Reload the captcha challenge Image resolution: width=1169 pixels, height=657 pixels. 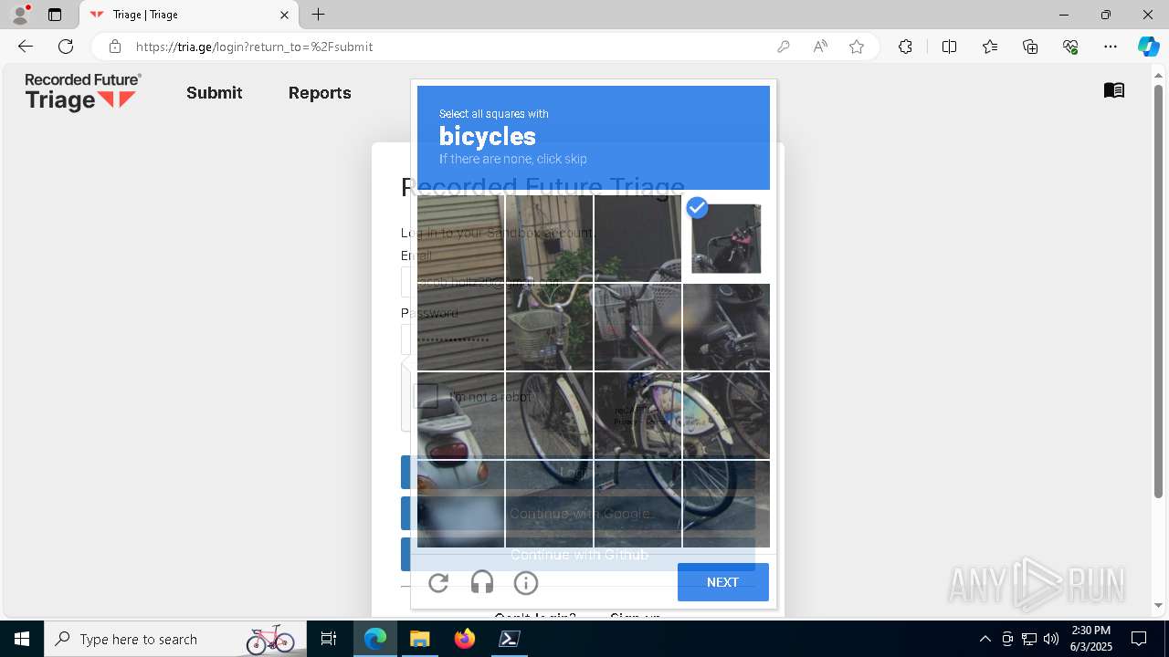point(438,582)
